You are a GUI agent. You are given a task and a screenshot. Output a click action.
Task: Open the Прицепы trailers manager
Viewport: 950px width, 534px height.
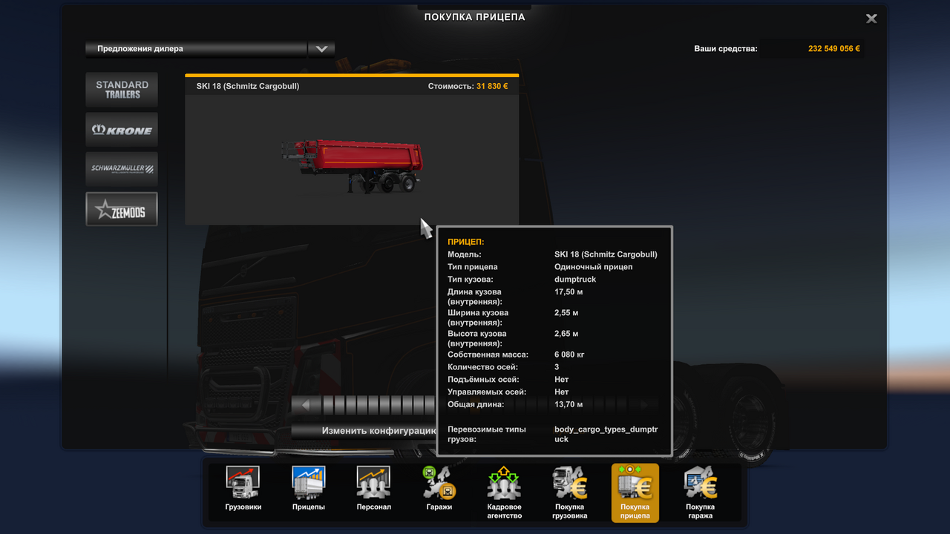[308, 489]
